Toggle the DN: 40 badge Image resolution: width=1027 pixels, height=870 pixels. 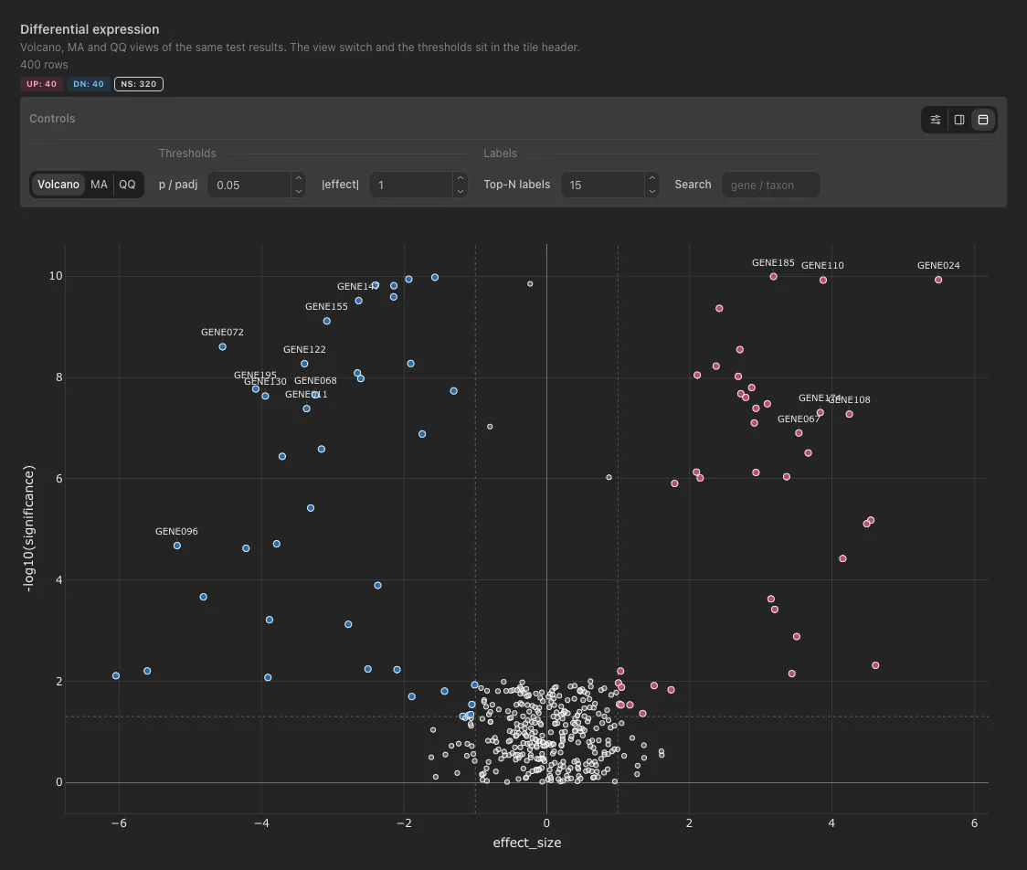(x=89, y=84)
